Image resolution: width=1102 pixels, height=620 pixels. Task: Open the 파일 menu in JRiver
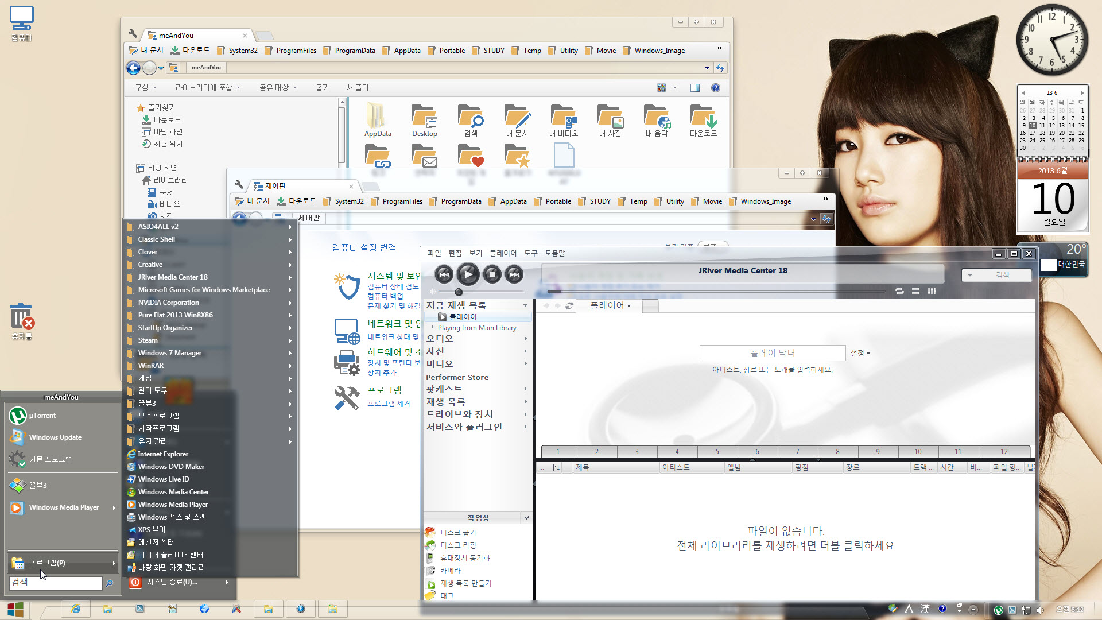pos(434,253)
